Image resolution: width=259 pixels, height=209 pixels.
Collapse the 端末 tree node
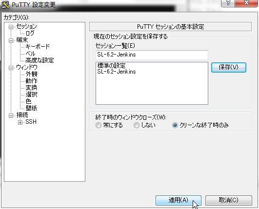pos(11,40)
